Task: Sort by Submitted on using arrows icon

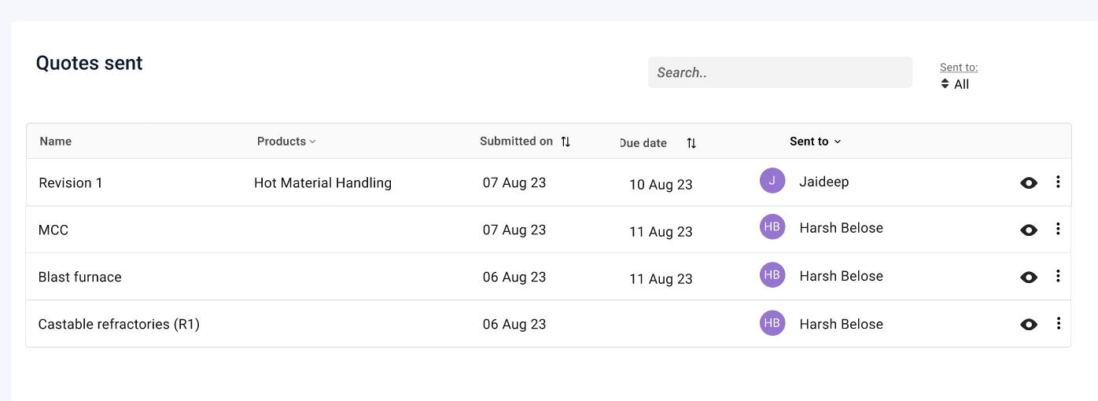Action: (566, 142)
